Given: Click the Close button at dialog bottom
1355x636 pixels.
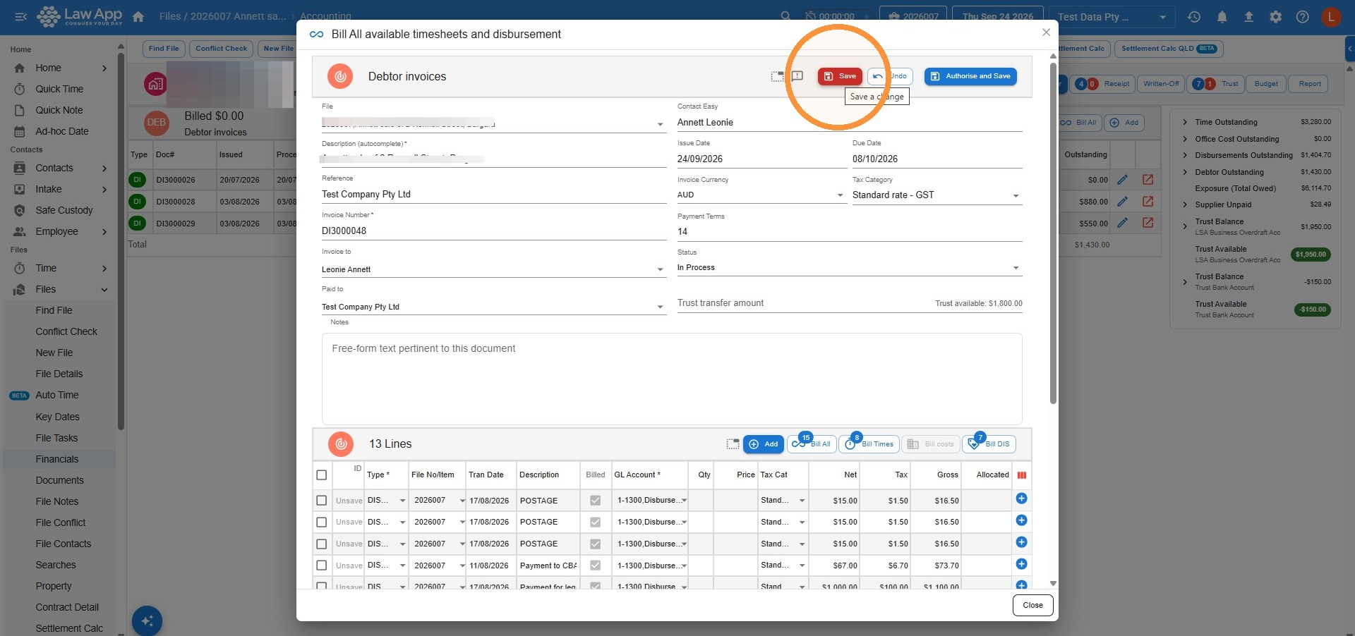Looking at the screenshot, I should 1032,605.
